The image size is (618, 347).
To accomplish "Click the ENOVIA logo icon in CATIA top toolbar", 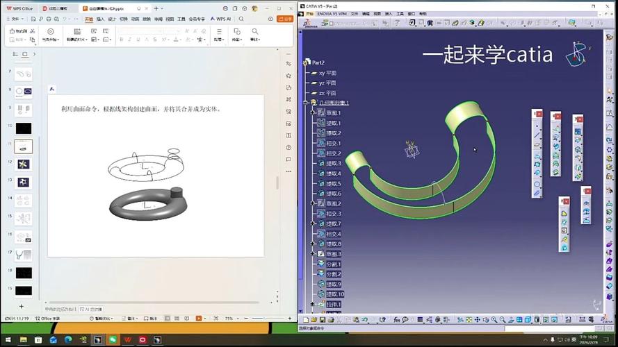I will [x=310, y=23].
